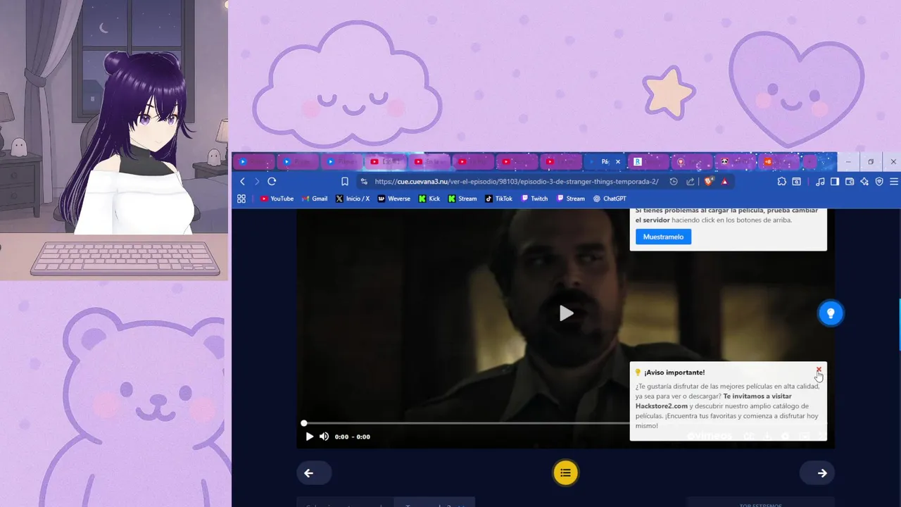Screen dimensions: 901x507
Task: Open the Brave Wallet icon
Action: tap(850, 182)
